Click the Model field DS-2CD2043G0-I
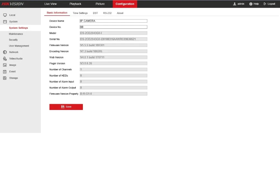 [113, 33]
